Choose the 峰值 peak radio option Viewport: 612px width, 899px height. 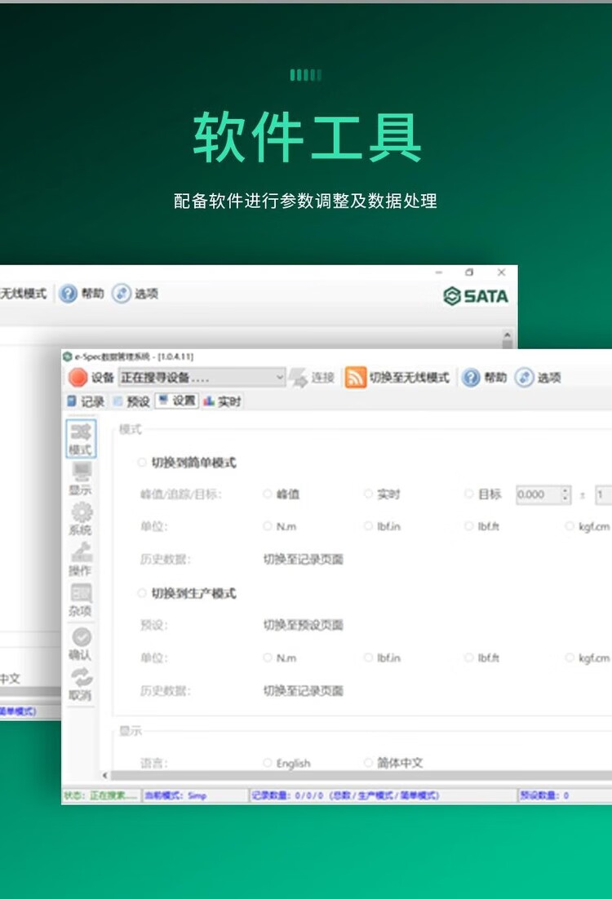(x=268, y=494)
